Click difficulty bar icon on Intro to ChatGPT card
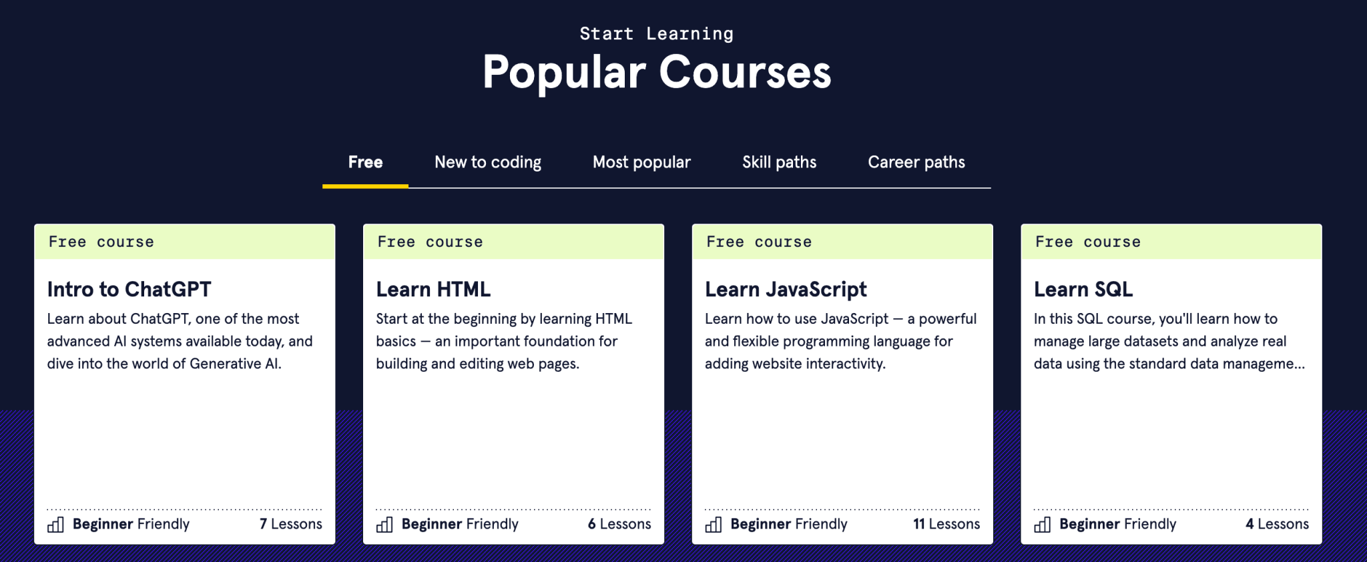 56,525
